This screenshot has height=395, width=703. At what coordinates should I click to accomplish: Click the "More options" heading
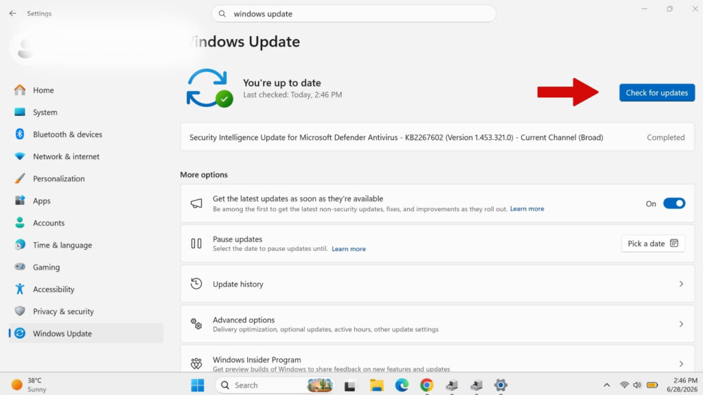[x=204, y=175]
